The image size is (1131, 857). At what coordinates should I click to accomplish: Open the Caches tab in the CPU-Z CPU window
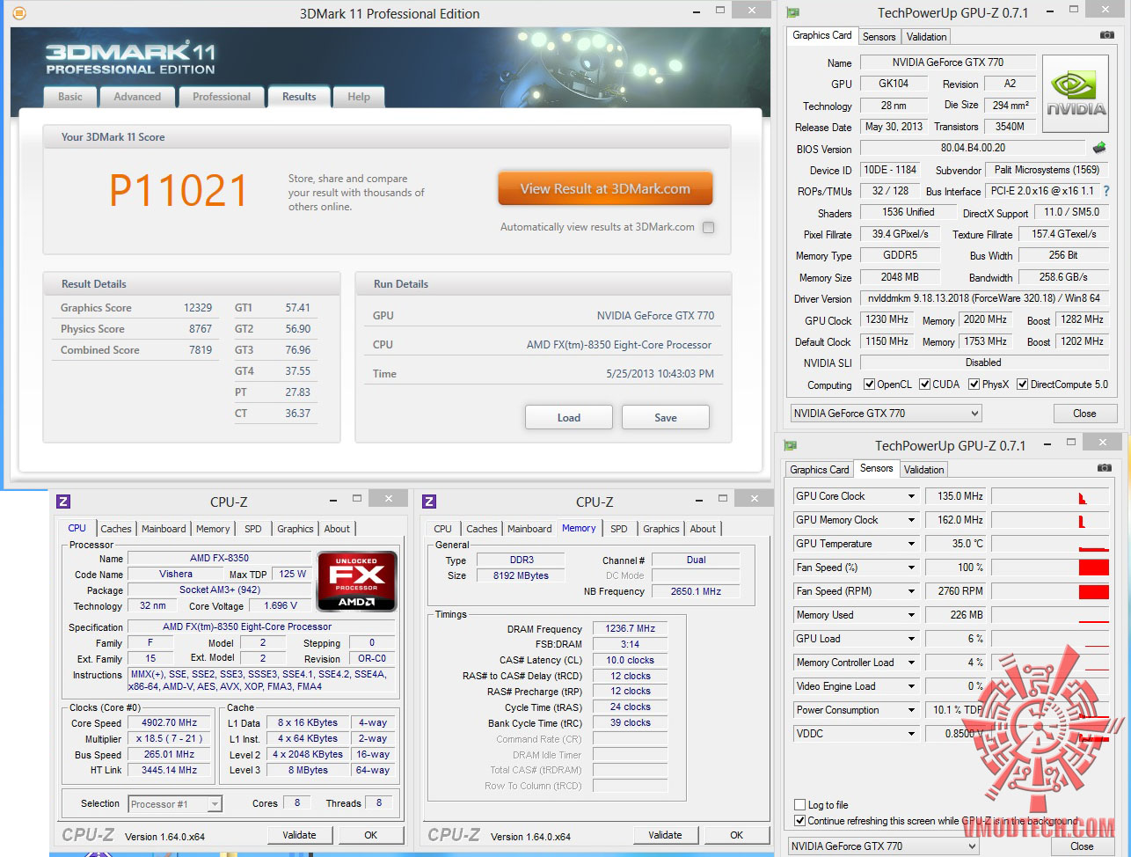(x=116, y=529)
